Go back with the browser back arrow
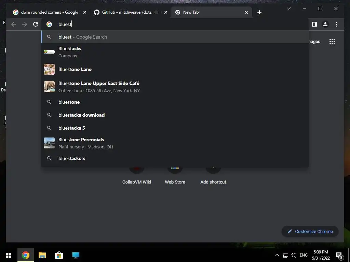350x262 pixels. (x=14, y=24)
